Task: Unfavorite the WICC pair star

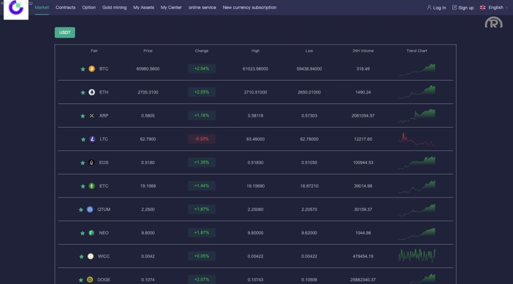Action: click(x=81, y=256)
